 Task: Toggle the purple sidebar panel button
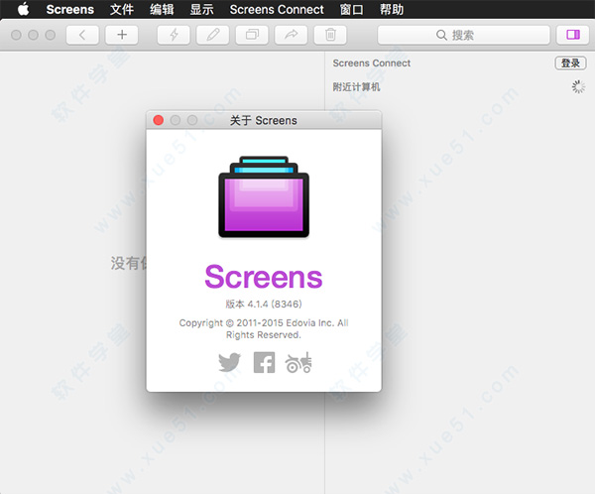pyautogui.click(x=573, y=35)
